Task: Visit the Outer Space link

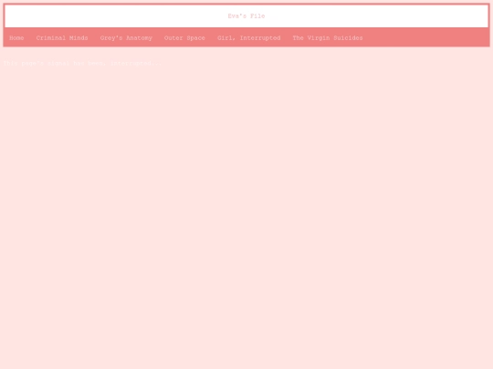Action: click(184, 38)
